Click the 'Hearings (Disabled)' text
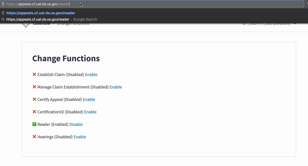The width and height of the screenshot is (308, 166). [x=55, y=137]
